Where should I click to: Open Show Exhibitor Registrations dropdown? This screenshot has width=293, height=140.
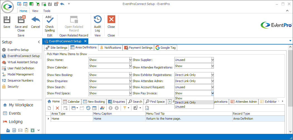tap(213, 75)
